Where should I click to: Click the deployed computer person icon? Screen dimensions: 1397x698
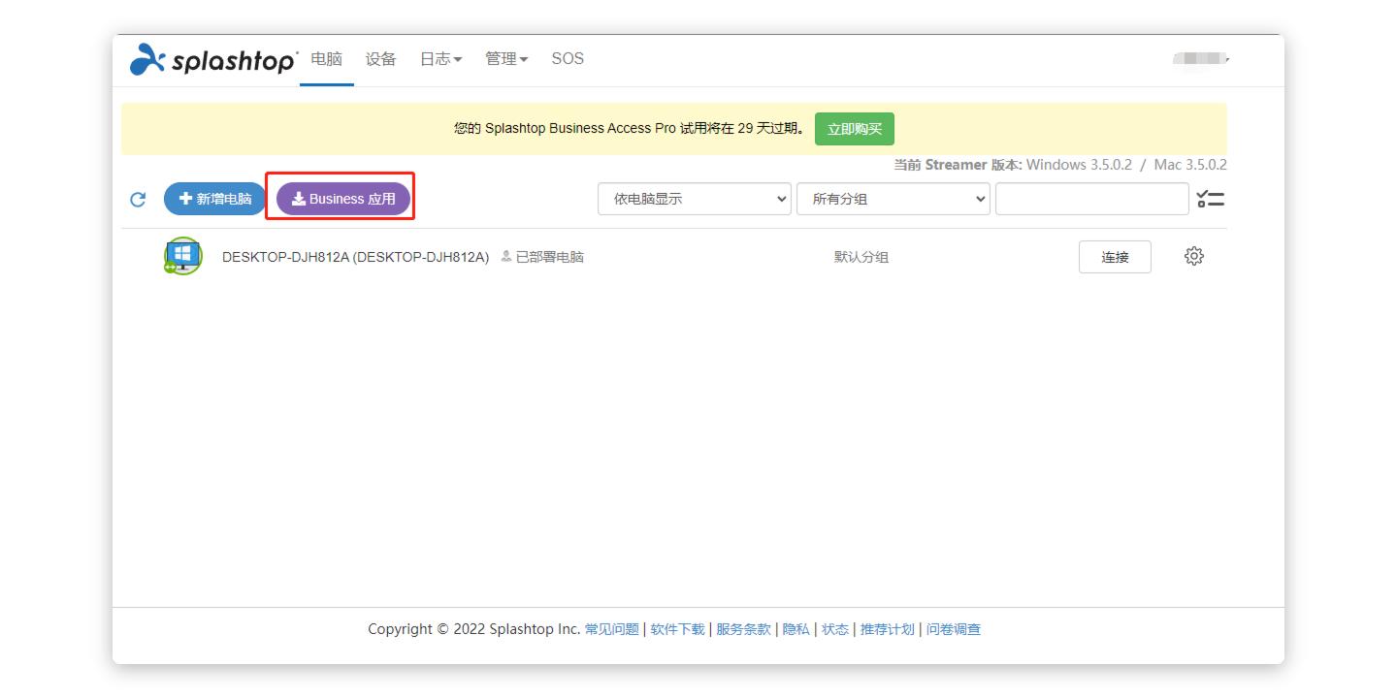tap(505, 256)
